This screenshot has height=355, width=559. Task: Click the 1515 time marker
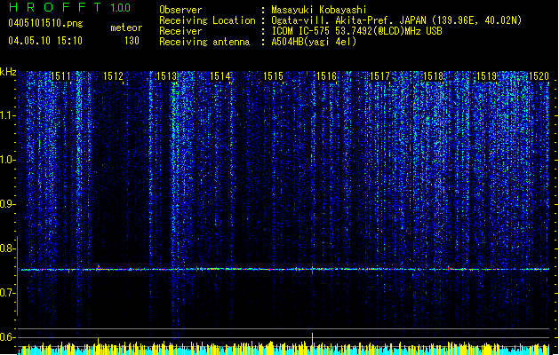273,76
